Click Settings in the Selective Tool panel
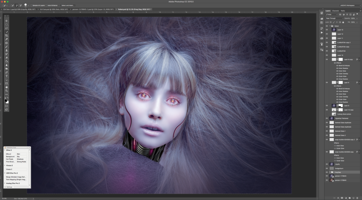The width and height of the screenshot is (362, 200). click(x=9, y=187)
